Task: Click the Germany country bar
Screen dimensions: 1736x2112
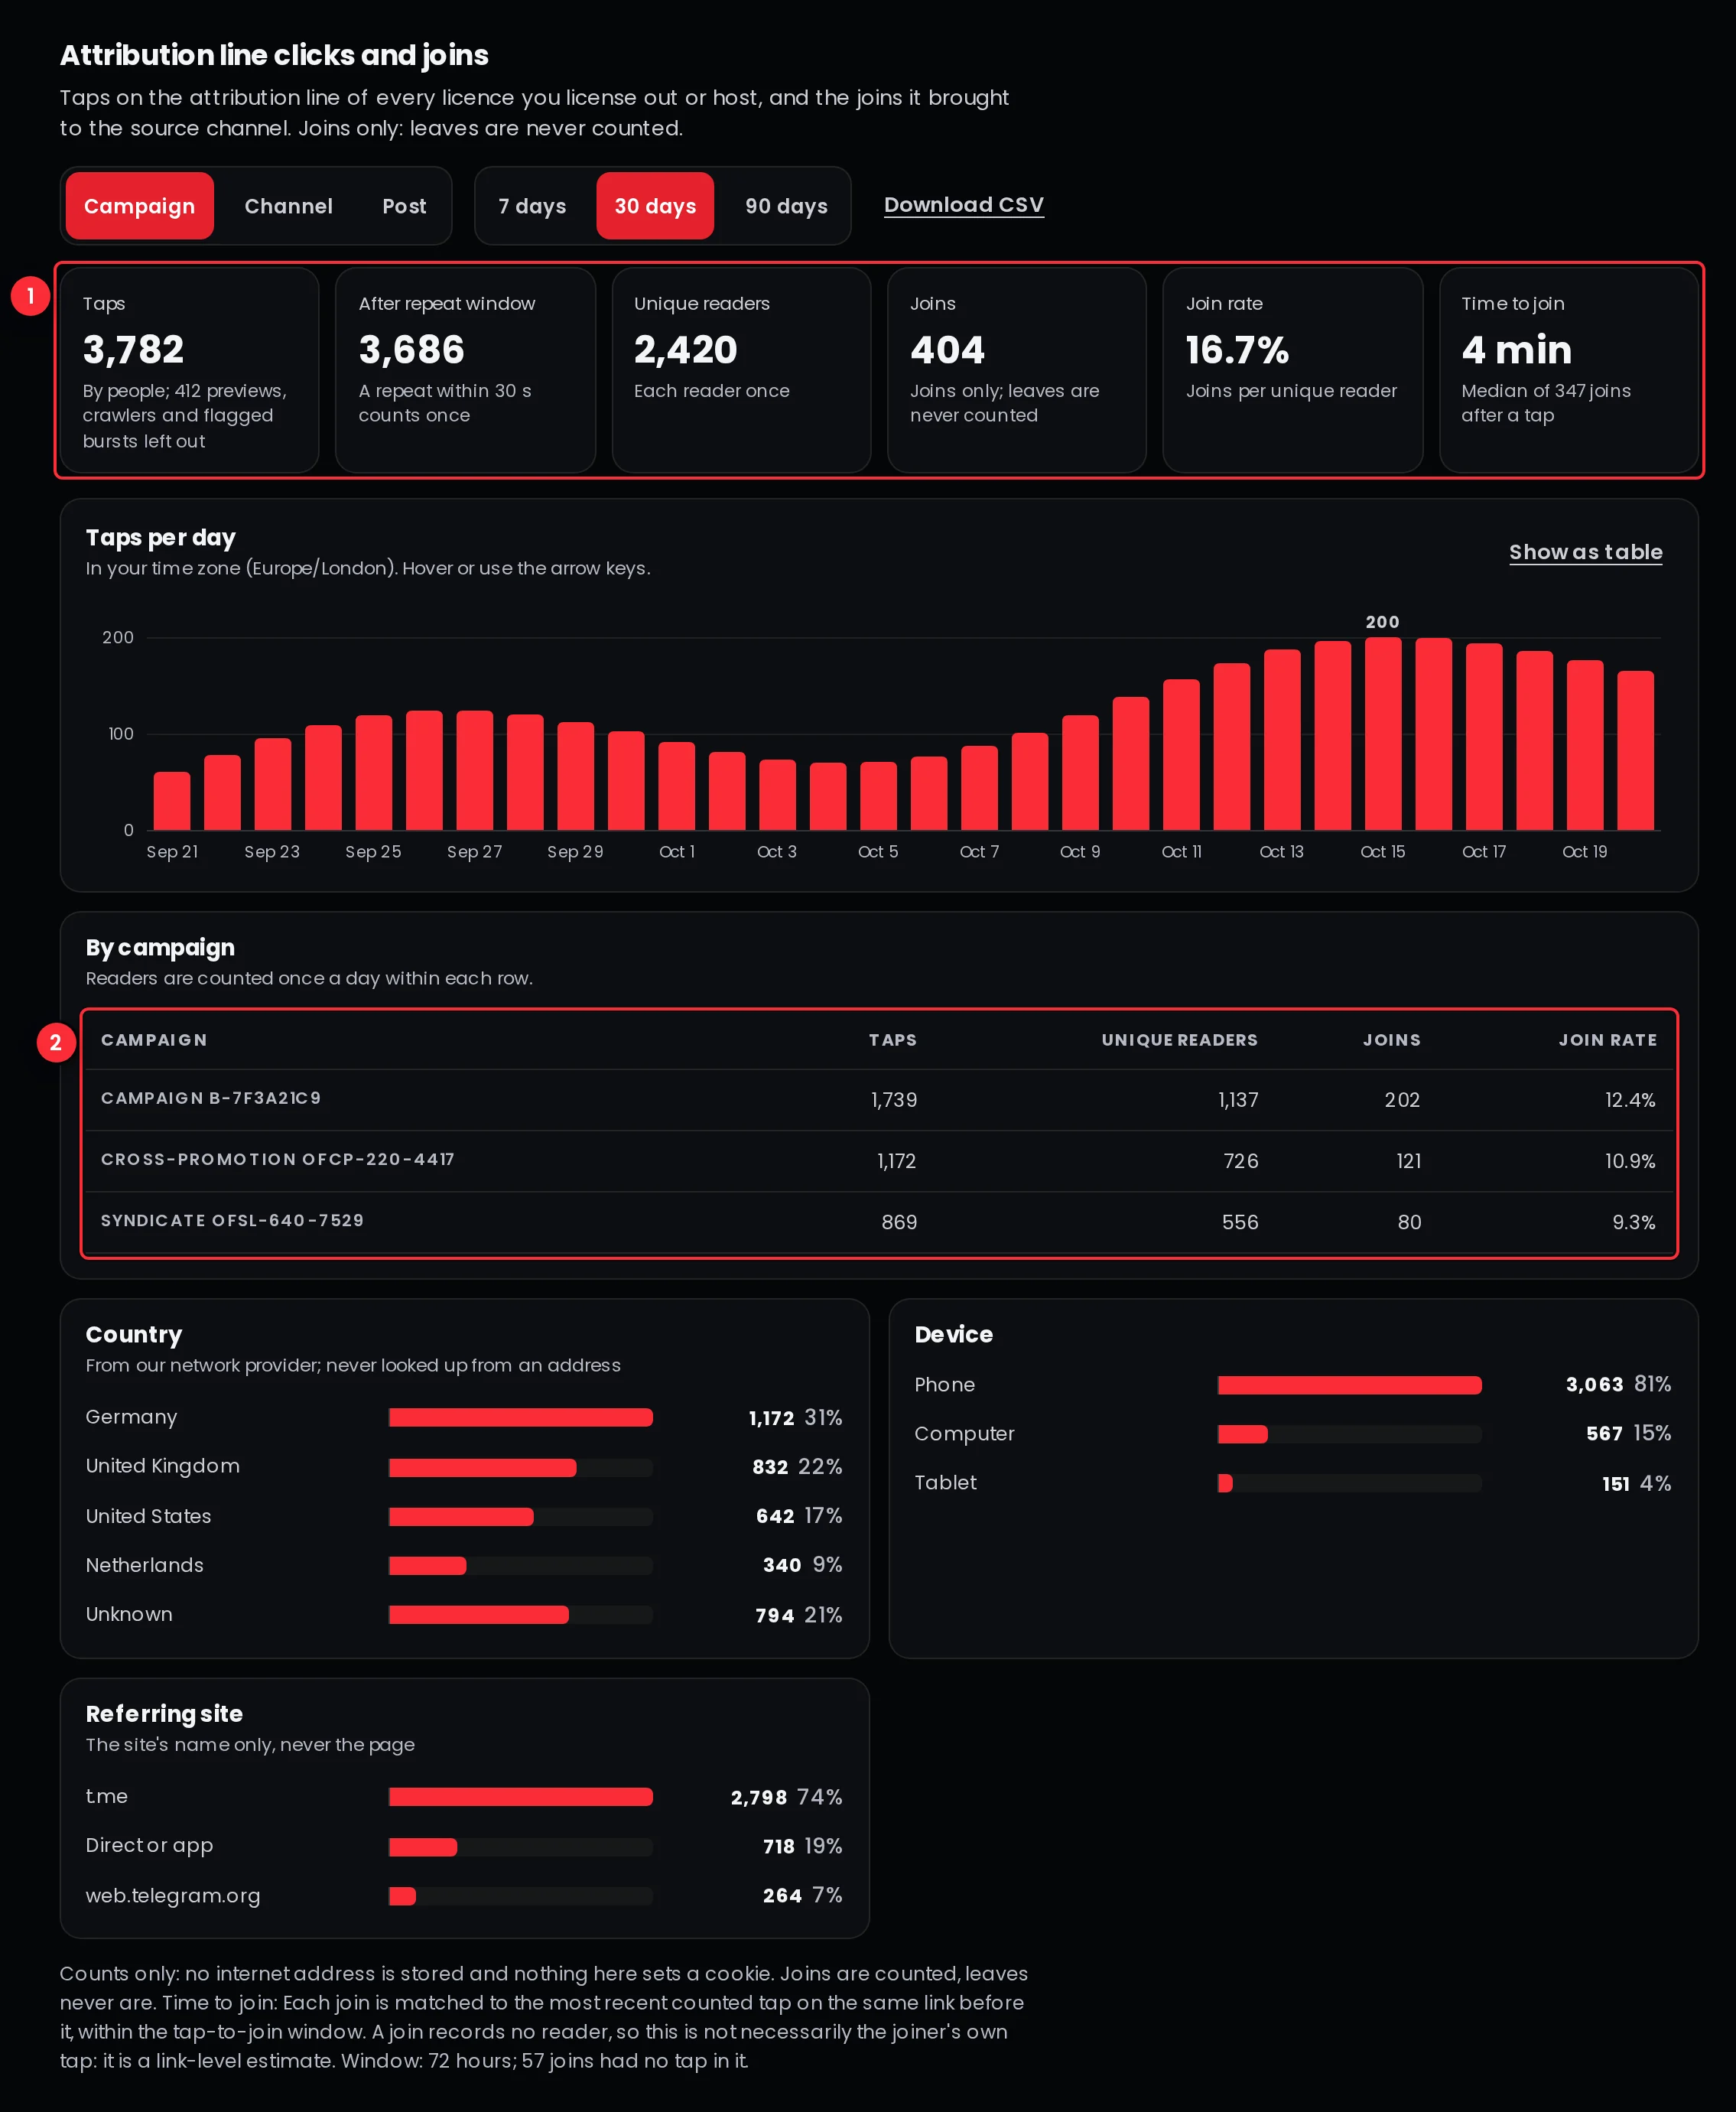Action: tap(521, 1417)
